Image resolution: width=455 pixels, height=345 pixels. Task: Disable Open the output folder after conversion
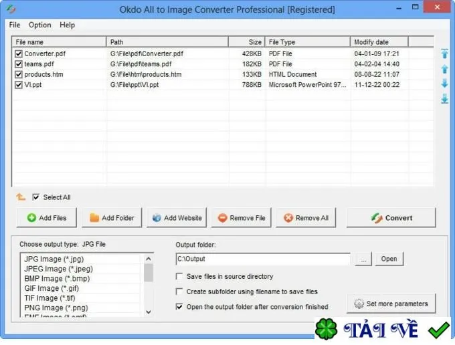click(x=179, y=307)
